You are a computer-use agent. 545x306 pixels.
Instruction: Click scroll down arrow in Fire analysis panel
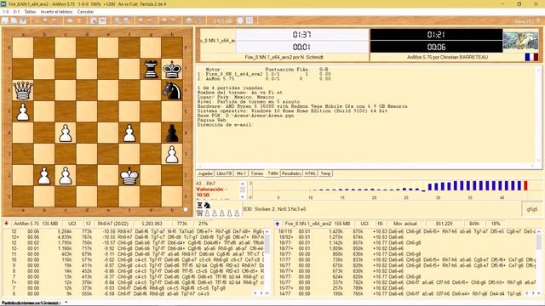click(538, 293)
